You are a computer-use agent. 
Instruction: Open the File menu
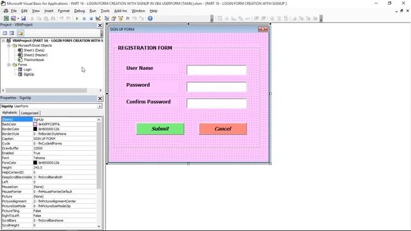(x=13, y=11)
